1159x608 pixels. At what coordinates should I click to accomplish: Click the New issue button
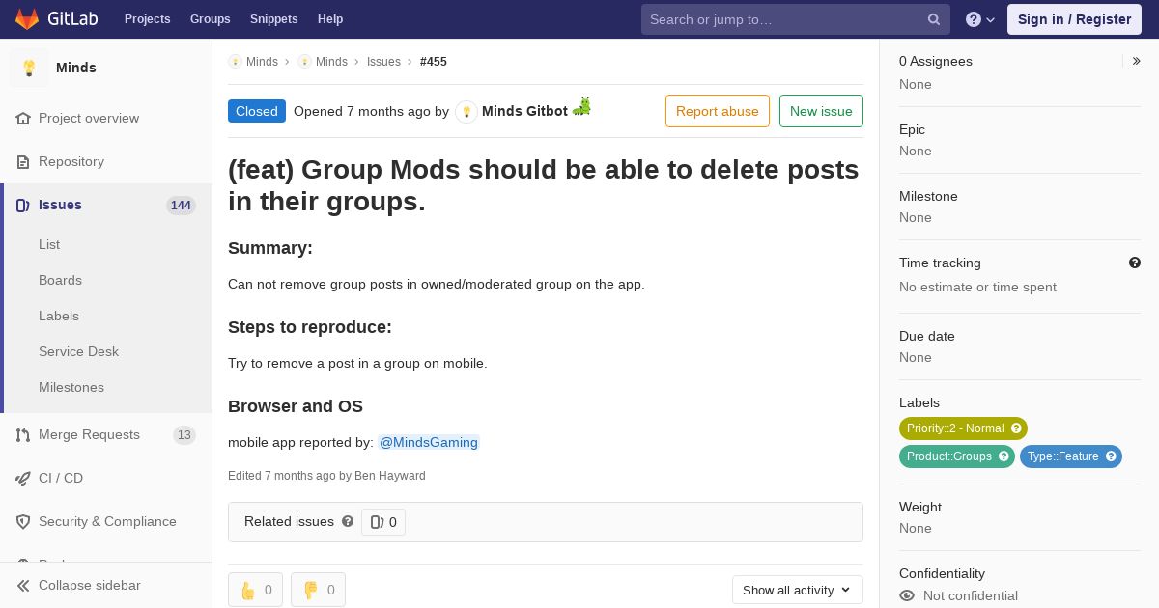(x=821, y=111)
